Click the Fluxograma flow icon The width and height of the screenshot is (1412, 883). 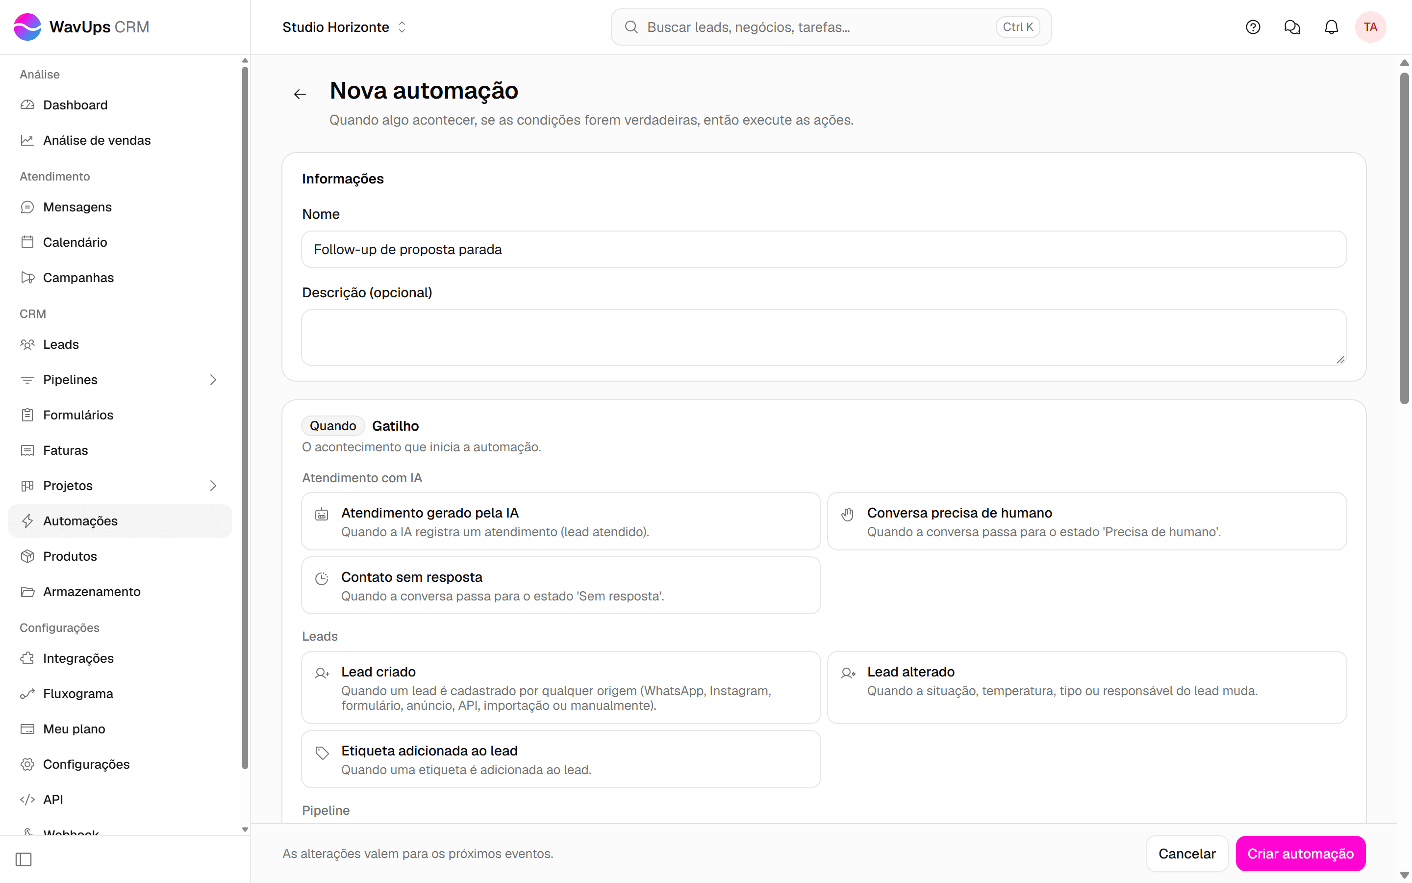27,694
